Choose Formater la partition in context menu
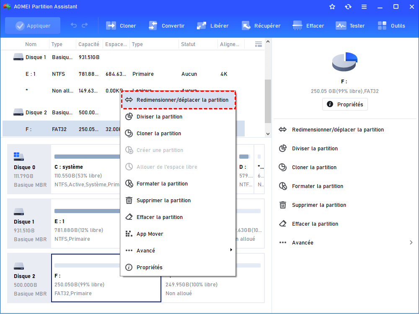Image resolution: width=419 pixels, height=314 pixels. click(178, 184)
